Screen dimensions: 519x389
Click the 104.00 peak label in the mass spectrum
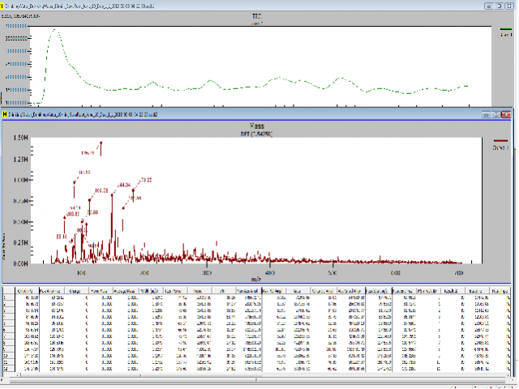[101, 190]
